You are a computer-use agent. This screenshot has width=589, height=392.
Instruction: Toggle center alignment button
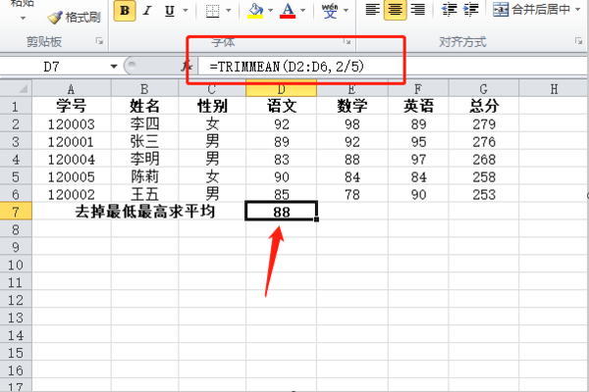tap(395, 10)
